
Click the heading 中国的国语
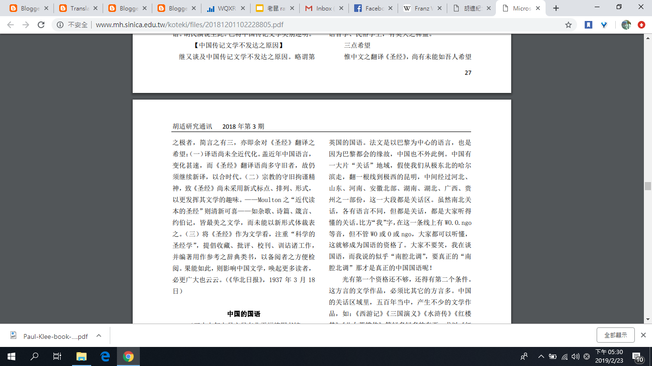[243, 314]
